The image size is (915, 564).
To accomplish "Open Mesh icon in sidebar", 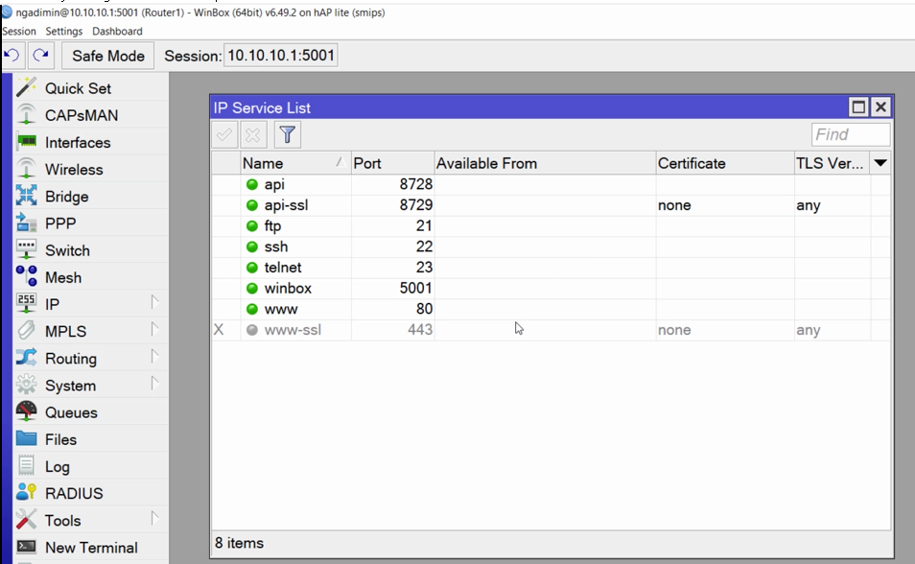I will point(26,277).
